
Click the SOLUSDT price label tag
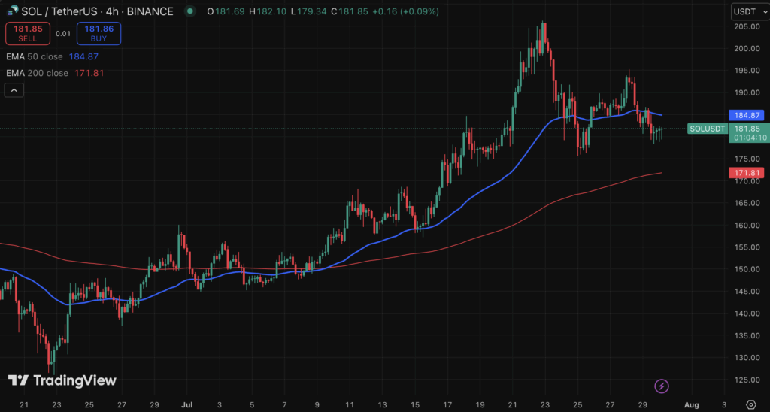(707, 129)
